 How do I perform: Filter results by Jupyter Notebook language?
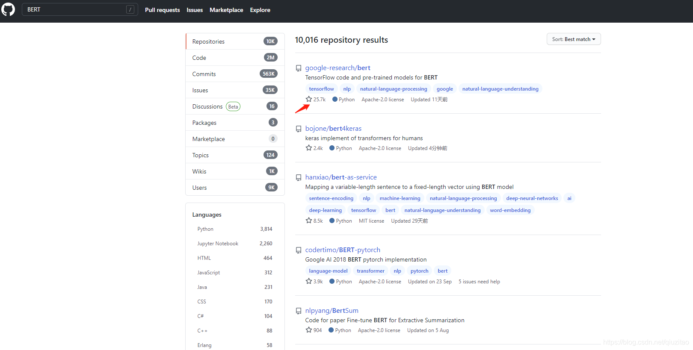(235, 244)
